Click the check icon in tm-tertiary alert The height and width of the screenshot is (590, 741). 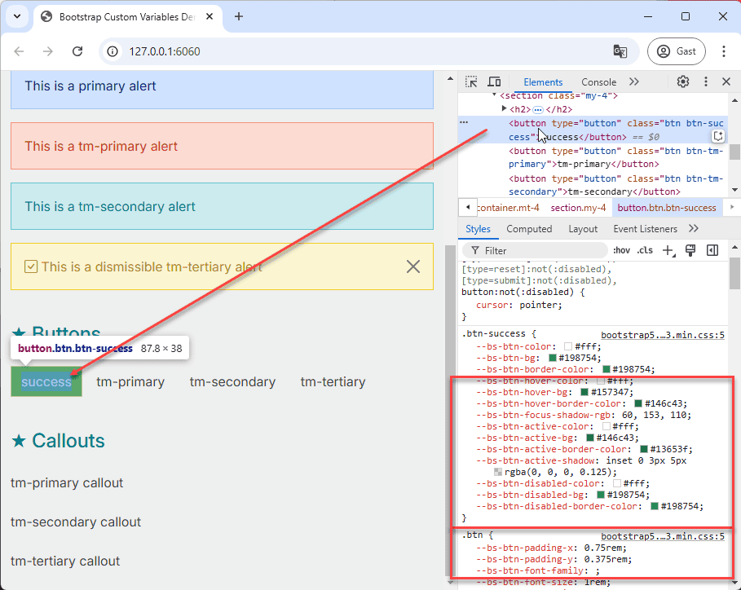(x=31, y=267)
